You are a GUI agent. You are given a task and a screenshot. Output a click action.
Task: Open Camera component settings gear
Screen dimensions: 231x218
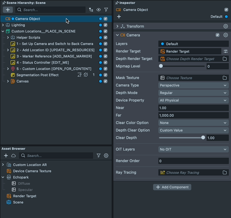point(225,35)
